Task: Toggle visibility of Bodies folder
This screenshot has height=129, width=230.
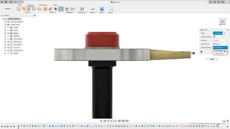Action: 8,33
